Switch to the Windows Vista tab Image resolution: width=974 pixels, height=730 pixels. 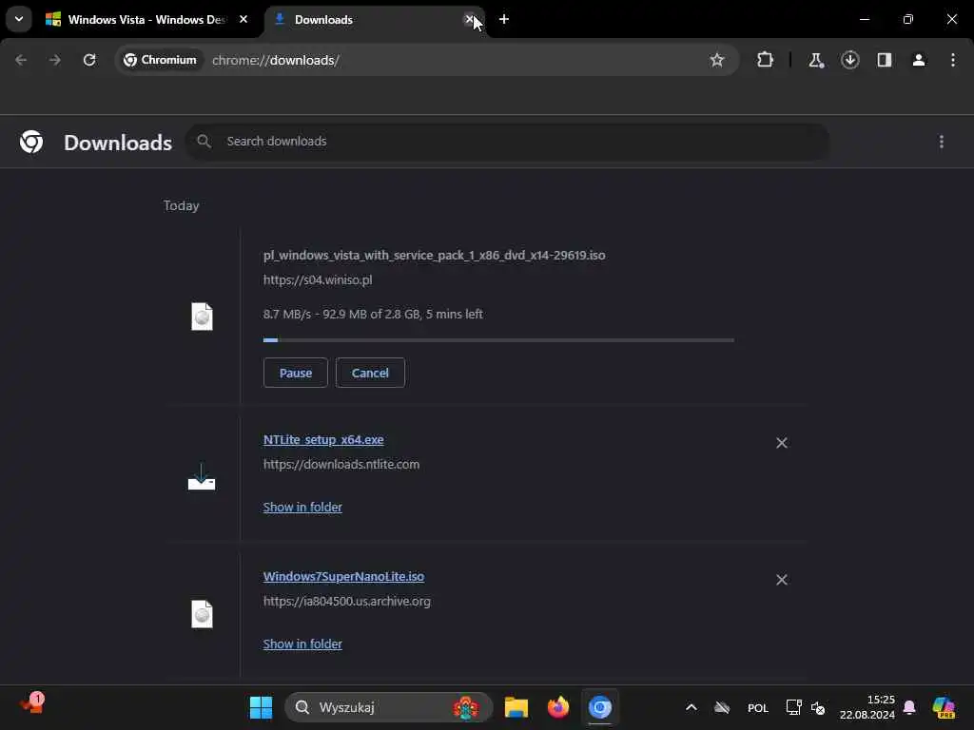pos(147,20)
